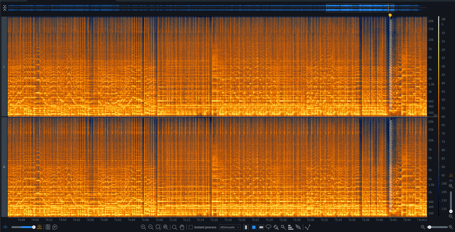The image size is (455, 232).
Task: Click the zoom out magnifier at bottom right
Action: (x=423, y=227)
